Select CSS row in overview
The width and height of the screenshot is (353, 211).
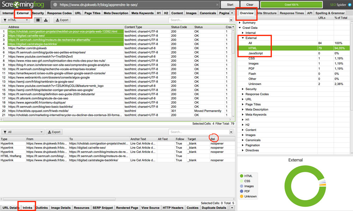pyautogui.click(x=294, y=58)
